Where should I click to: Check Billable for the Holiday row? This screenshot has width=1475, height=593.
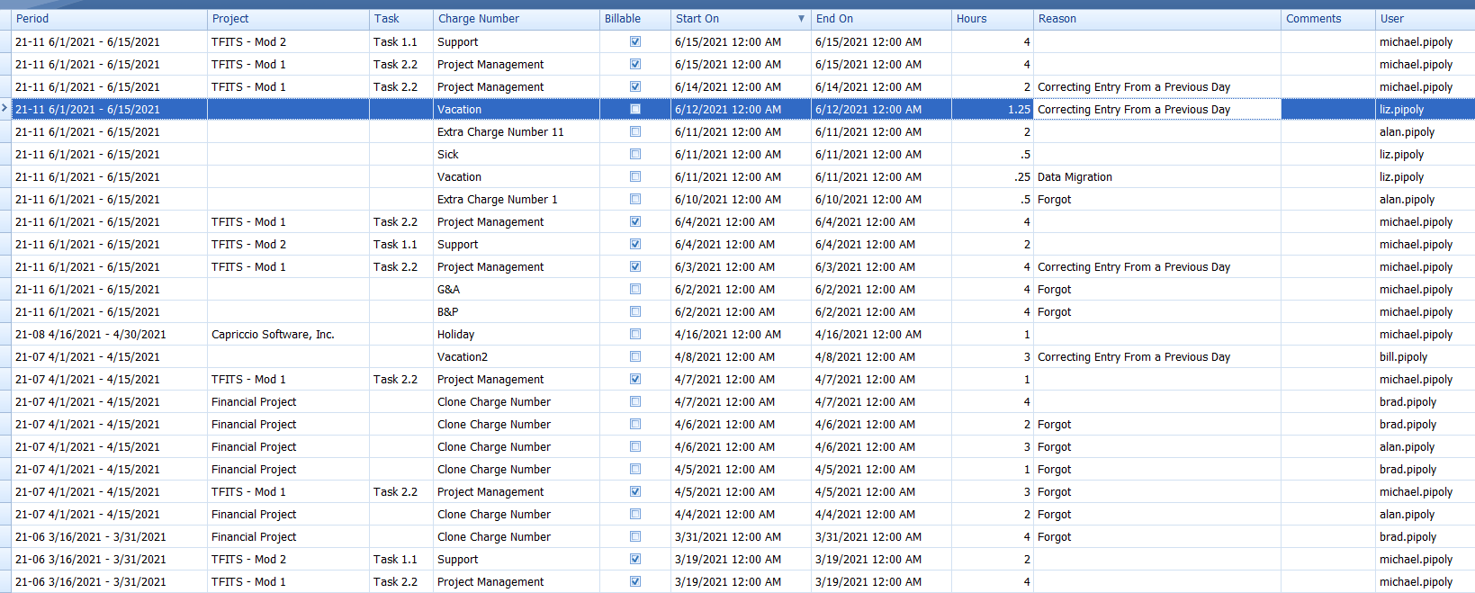(635, 334)
